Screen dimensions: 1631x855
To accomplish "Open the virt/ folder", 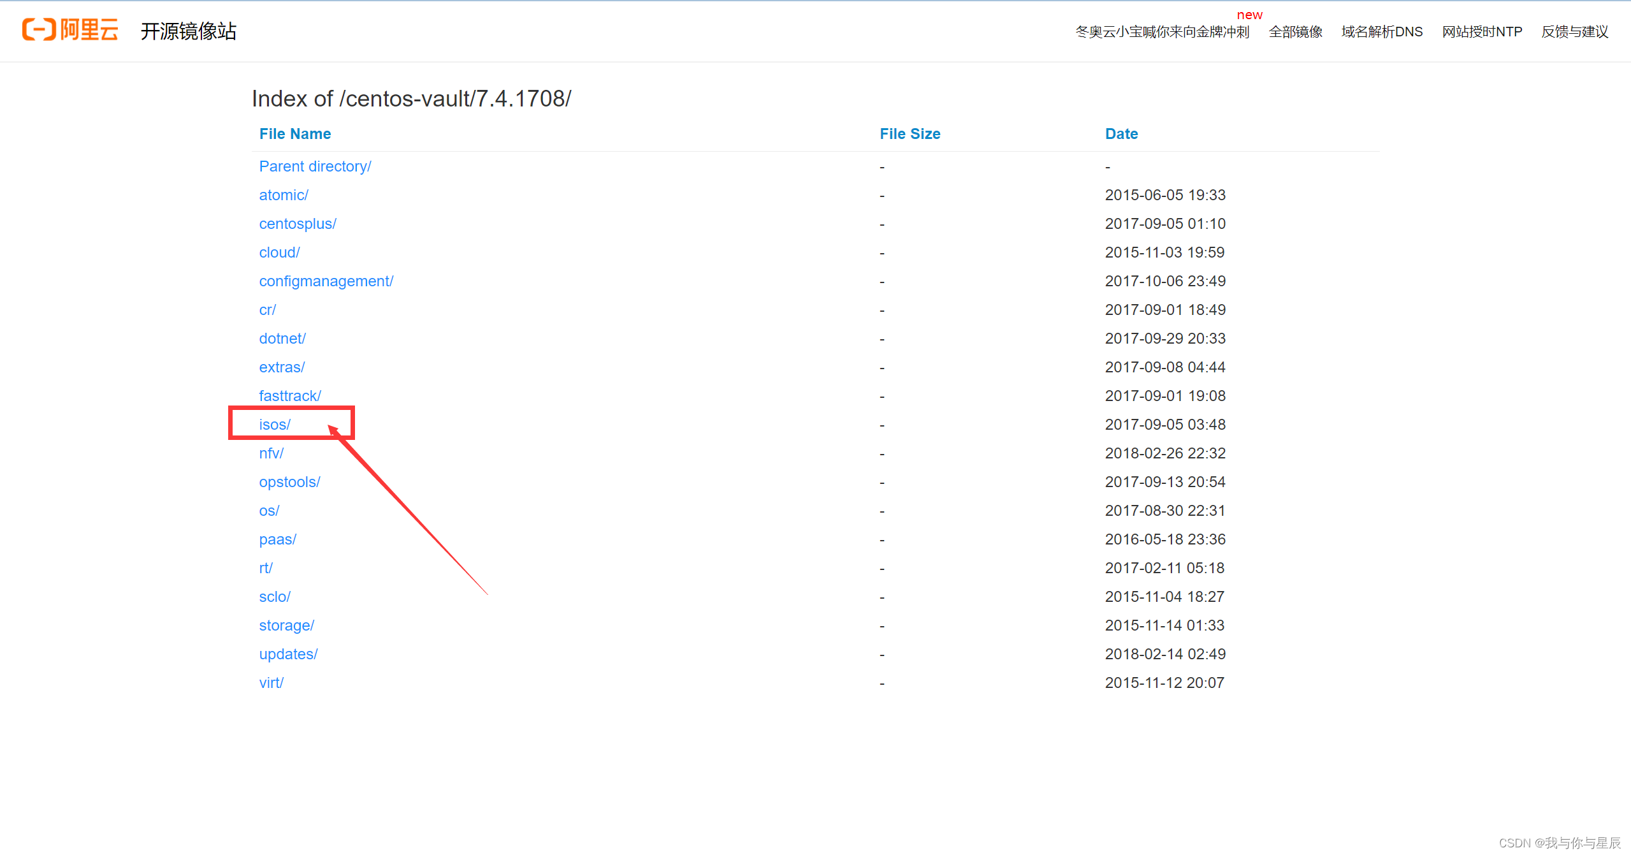I will coord(272,683).
